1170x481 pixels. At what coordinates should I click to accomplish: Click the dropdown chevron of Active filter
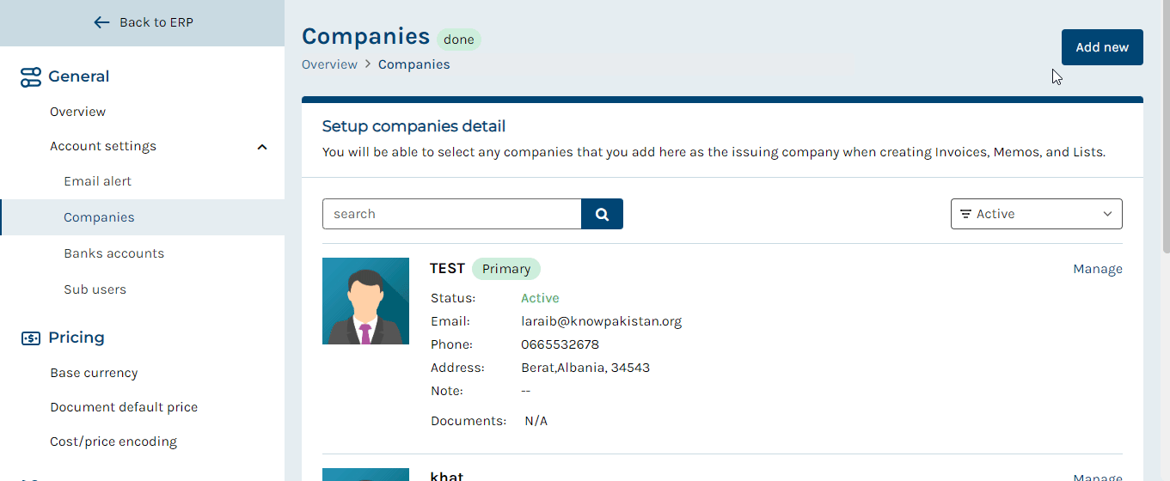click(1107, 214)
